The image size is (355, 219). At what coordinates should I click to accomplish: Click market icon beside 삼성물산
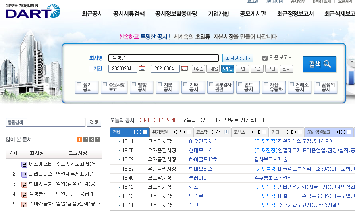tap(24, 194)
